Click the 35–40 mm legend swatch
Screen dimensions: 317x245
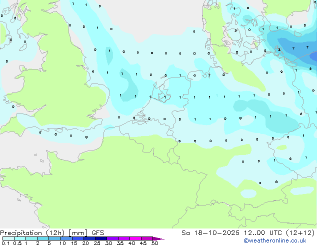click(x=123, y=238)
